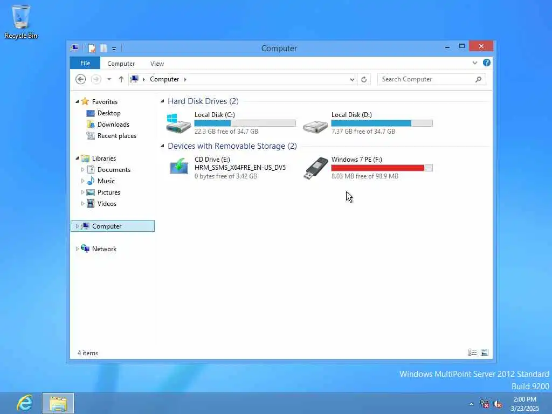Collapse Devices with Removable Storage group

[x=162, y=146]
